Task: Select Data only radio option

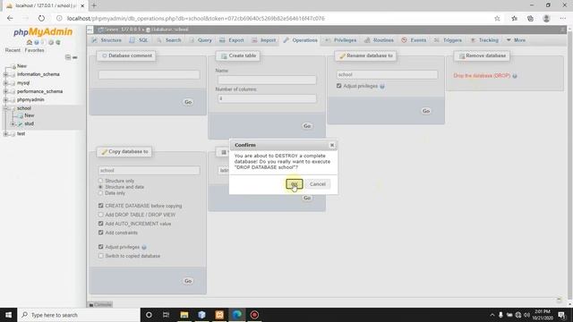Action: click(100, 193)
